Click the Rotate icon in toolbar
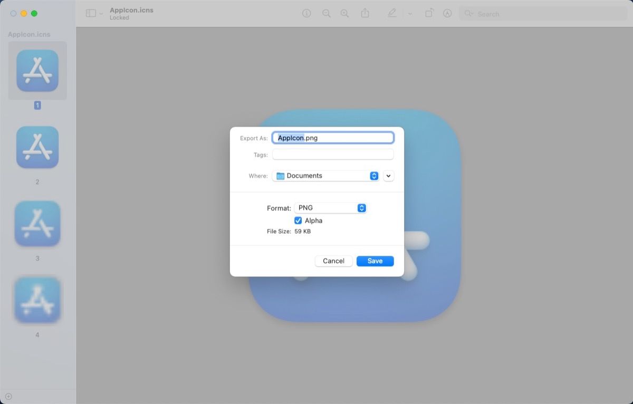Screen dimensions: 633x404 tap(429, 13)
